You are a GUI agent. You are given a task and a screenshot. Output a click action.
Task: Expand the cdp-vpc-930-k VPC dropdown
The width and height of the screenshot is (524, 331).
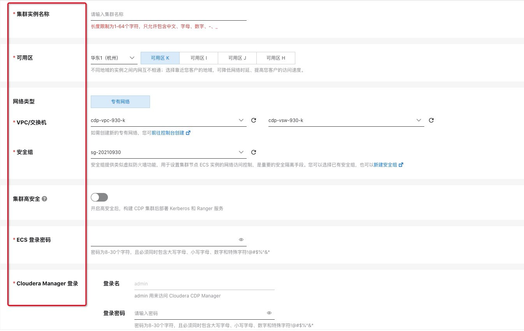tap(169, 120)
